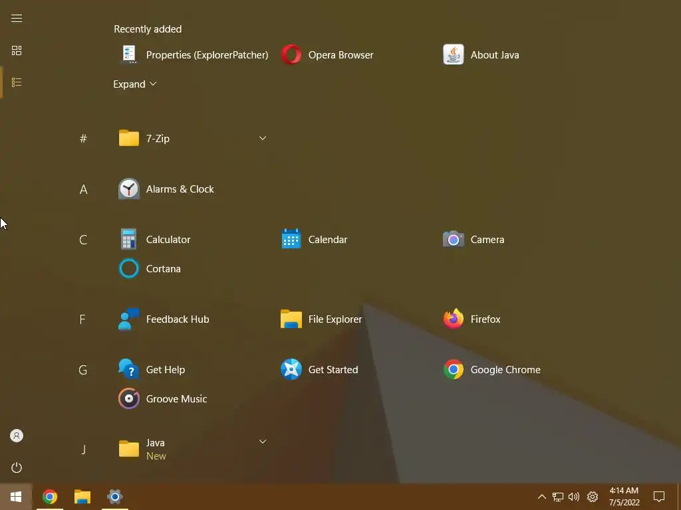Click the letter C section header

[83, 239]
